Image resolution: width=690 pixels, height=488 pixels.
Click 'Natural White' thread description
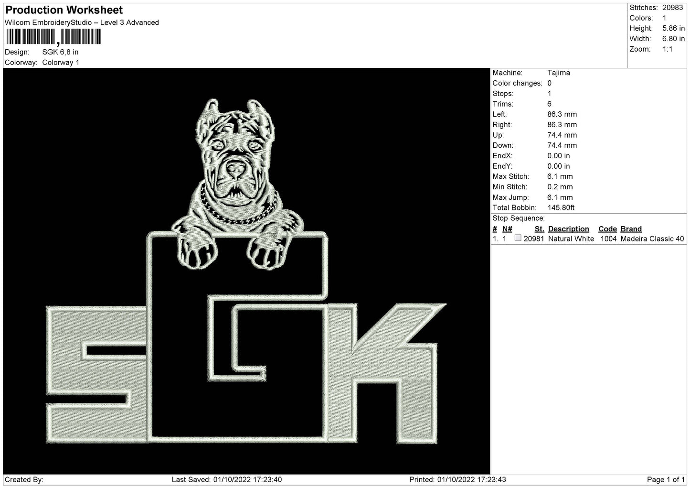click(x=571, y=239)
